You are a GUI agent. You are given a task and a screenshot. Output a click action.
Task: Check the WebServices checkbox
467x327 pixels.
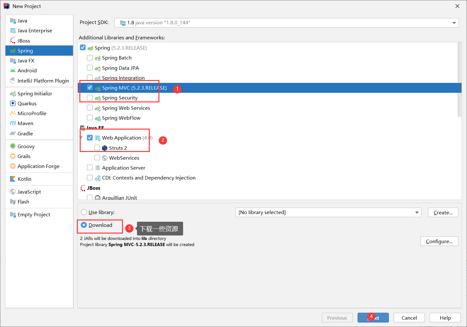(97, 158)
